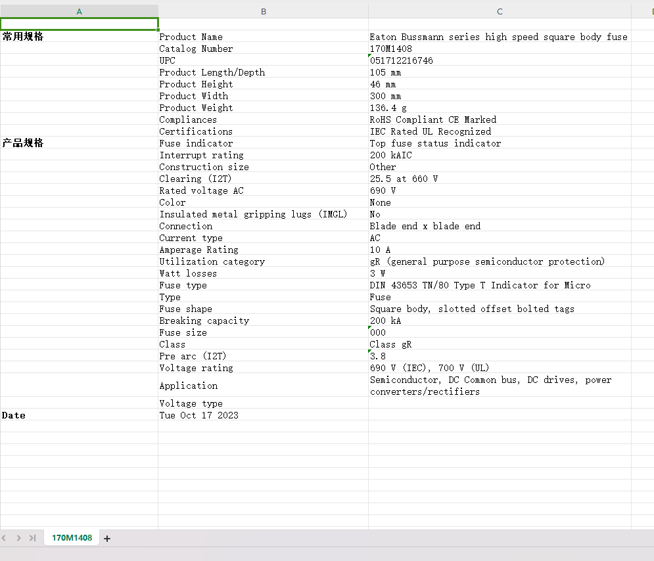Select the 'Catalog Number' cell

click(263, 49)
